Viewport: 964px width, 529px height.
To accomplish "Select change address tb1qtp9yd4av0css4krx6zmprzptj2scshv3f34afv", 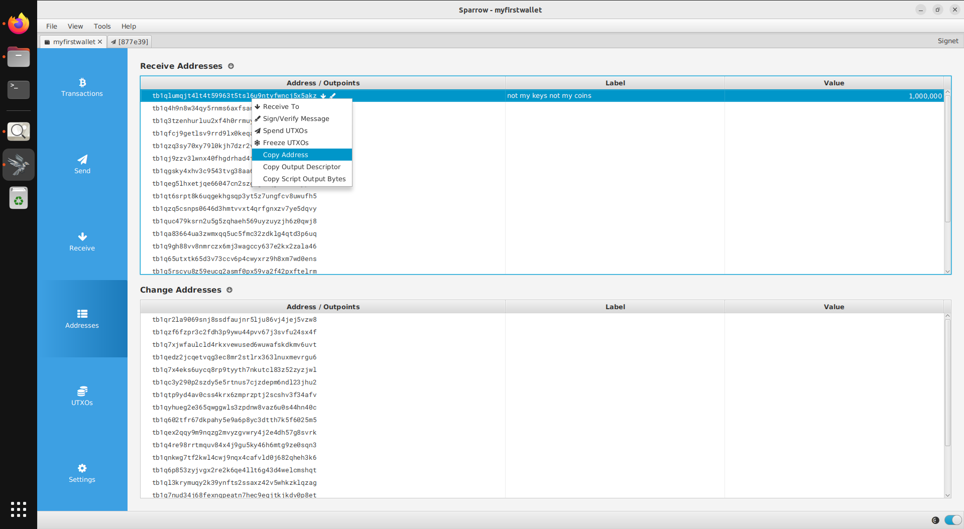I will pos(234,395).
